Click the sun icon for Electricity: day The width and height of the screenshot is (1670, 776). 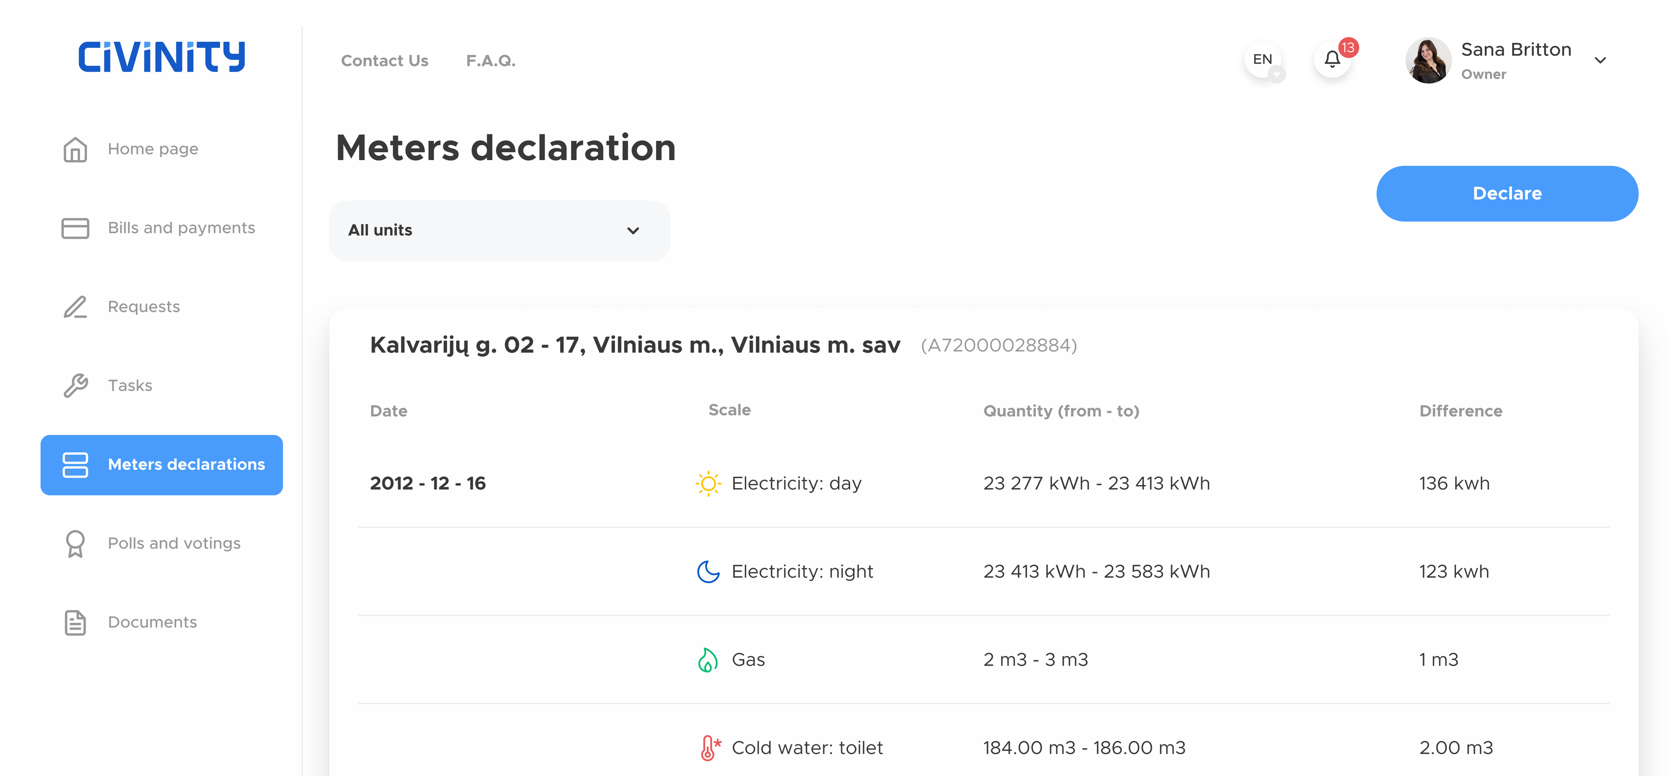pos(708,484)
